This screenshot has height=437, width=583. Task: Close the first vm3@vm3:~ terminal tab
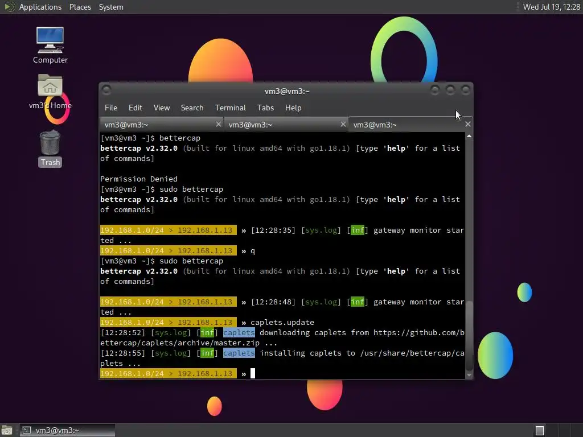pyautogui.click(x=219, y=124)
